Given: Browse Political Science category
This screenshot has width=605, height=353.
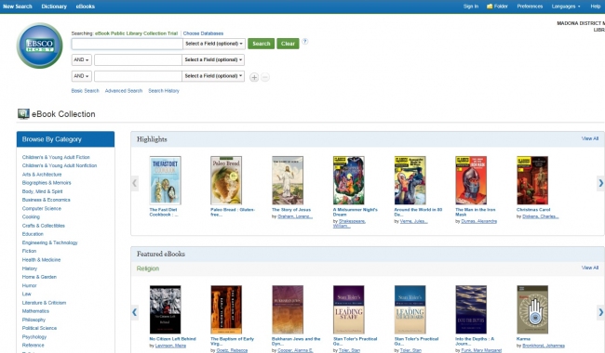Looking at the screenshot, I should (39, 328).
